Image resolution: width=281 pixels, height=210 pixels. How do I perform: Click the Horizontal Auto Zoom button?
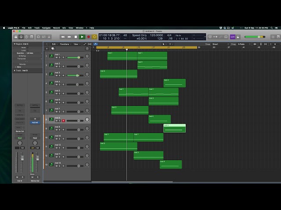click(265, 44)
